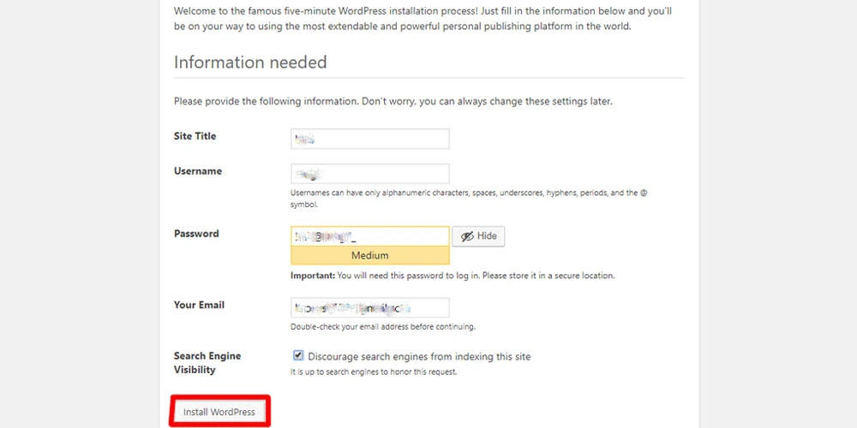Click the username allowed characters hint text

point(469,199)
